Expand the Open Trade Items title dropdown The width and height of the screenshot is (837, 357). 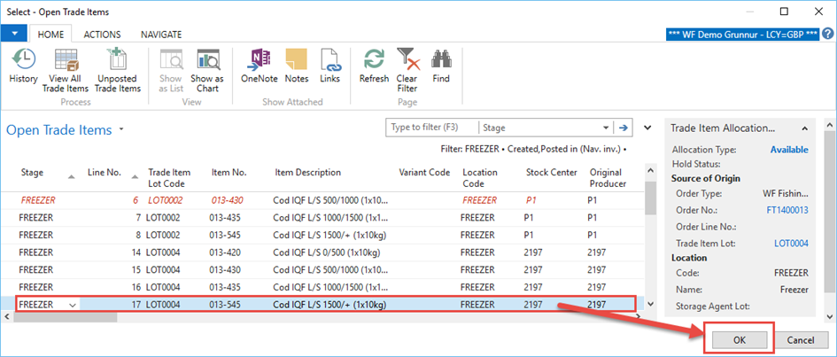tap(121, 129)
